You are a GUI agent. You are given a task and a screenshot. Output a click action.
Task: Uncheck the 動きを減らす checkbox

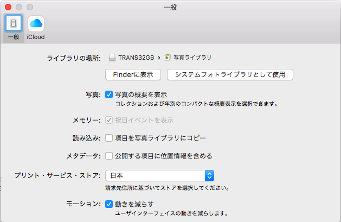[109, 204]
